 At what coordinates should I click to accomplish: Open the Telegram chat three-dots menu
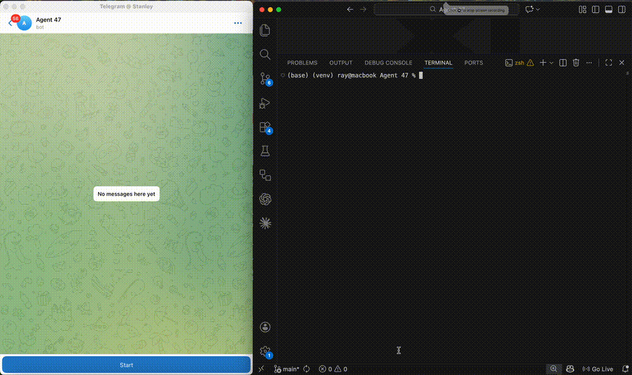pos(238,23)
